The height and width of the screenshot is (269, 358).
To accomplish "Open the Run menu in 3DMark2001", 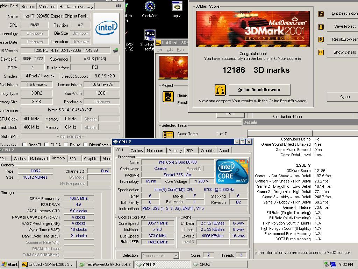I will [x=180, y=49].
